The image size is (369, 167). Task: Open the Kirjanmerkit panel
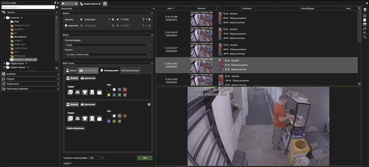coord(30,84)
